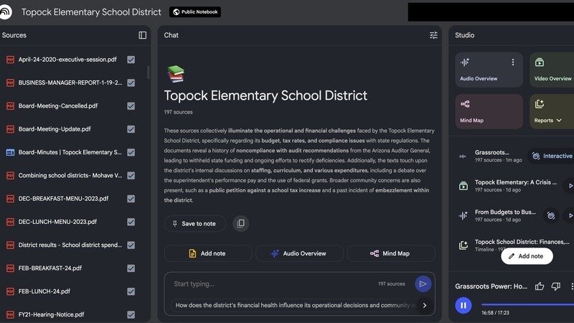Open the Mind Map studio tile
This screenshot has width=574, height=323.
coord(489,111)
